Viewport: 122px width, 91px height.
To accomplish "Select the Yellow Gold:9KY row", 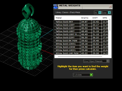I will [81, 22].
